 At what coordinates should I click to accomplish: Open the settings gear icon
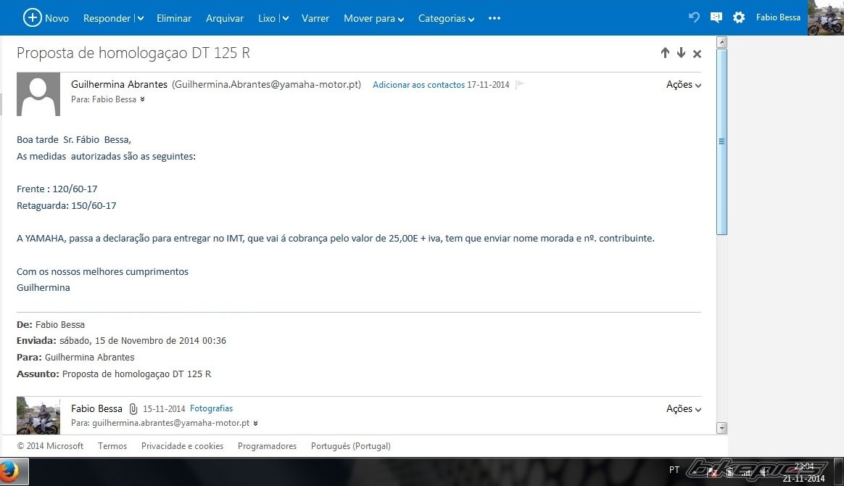tap(739, 17)
